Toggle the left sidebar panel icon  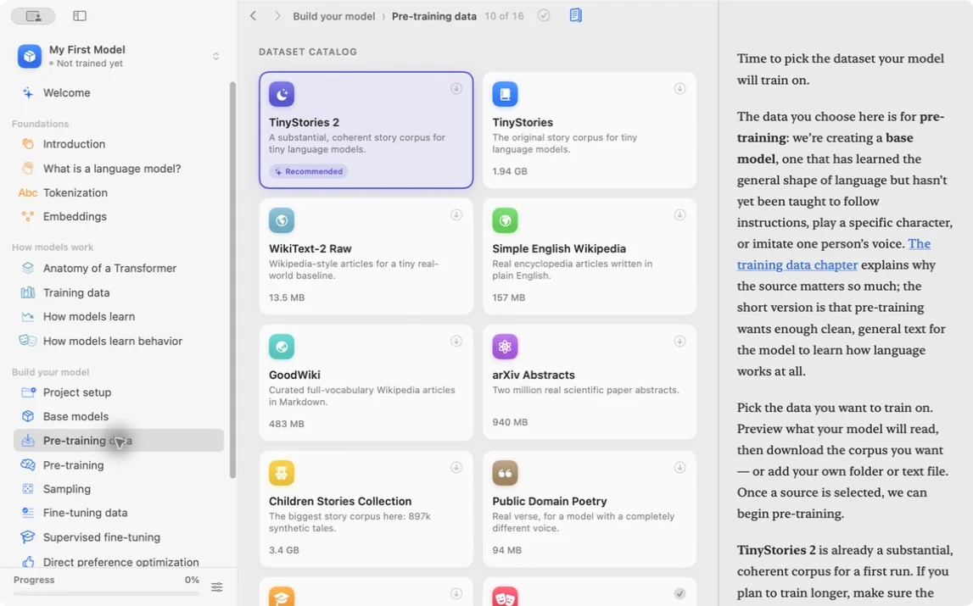click(80, 16)
